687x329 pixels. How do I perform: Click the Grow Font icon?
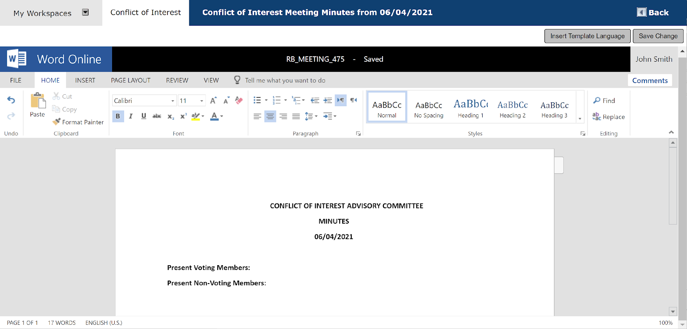(213, 100)
